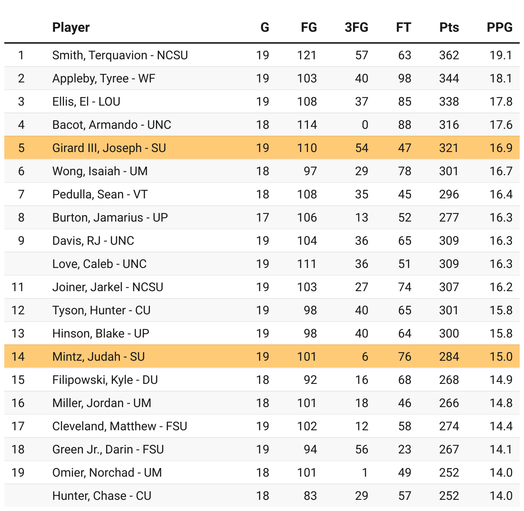Click rank number 11 for Joiner
Viewport: 524px width, 511px height.
(18, 287)
